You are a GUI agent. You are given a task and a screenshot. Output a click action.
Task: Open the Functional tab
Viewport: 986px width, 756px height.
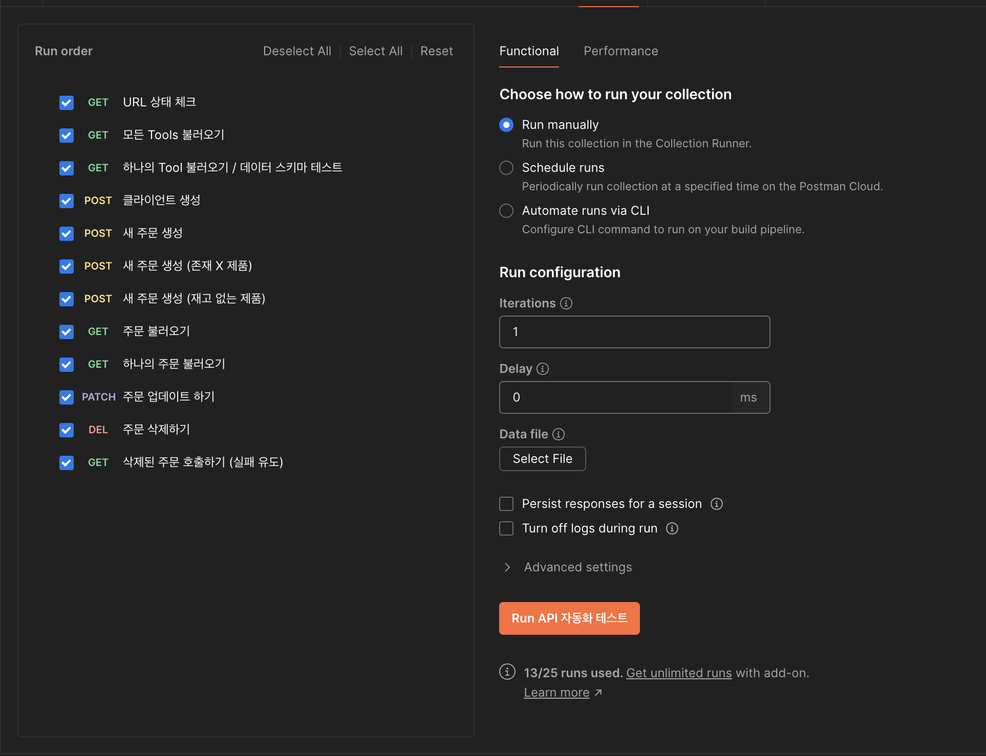pos(529,51)
